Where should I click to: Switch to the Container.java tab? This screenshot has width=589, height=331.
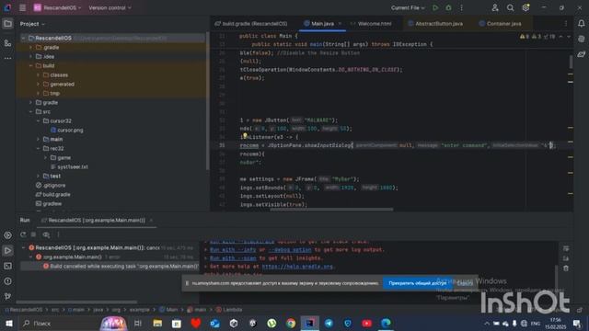pos(501,24)
